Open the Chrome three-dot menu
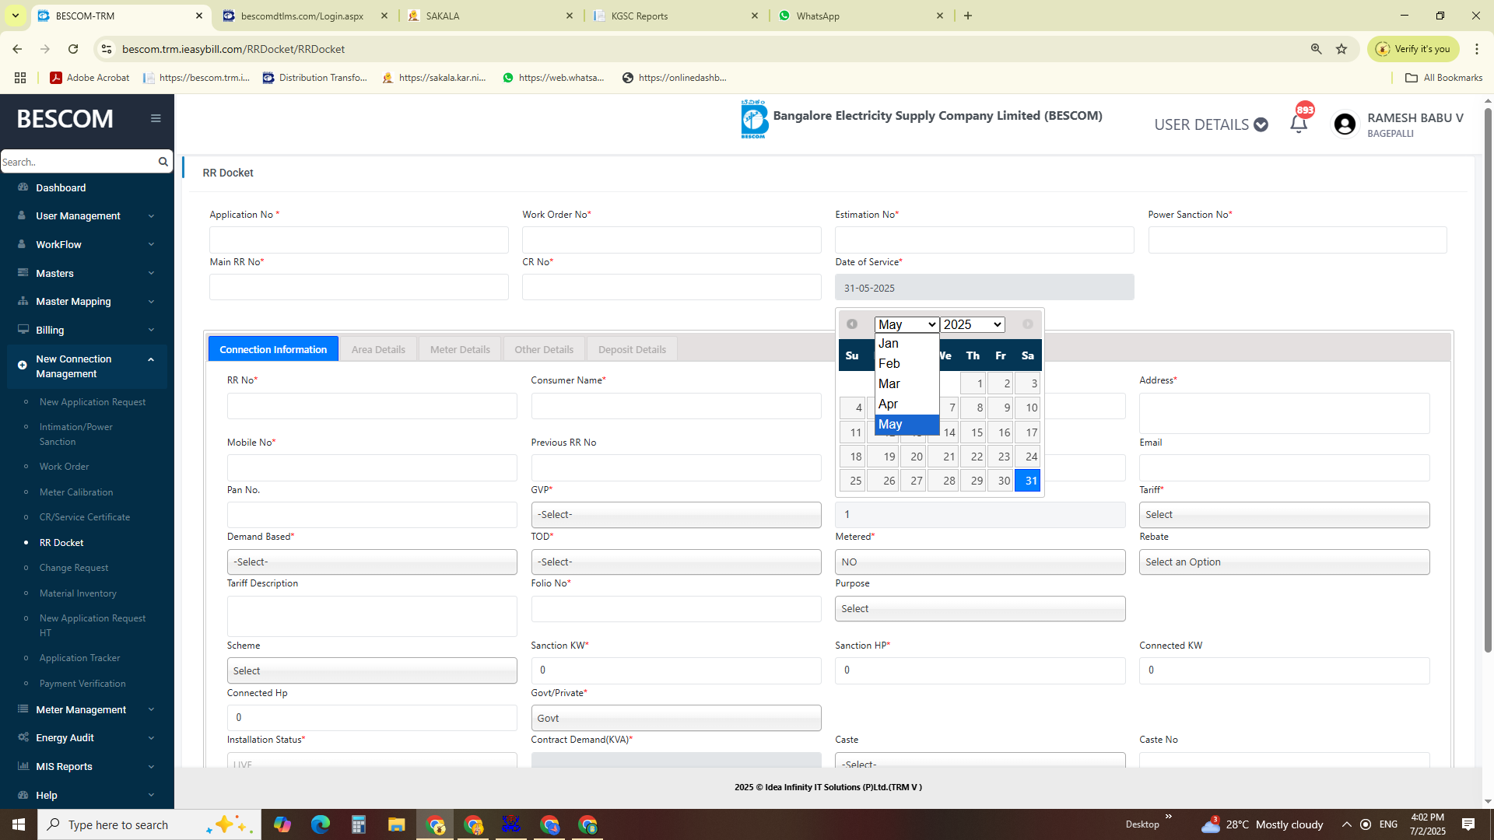Image resolution: width=1494 pixels, height=840 pixels. [1476, 49]
